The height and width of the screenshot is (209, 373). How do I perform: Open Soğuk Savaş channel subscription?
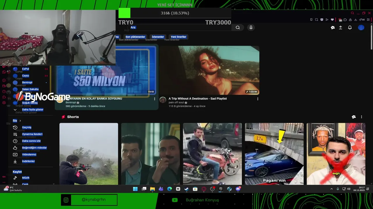[x=30, y=103]
